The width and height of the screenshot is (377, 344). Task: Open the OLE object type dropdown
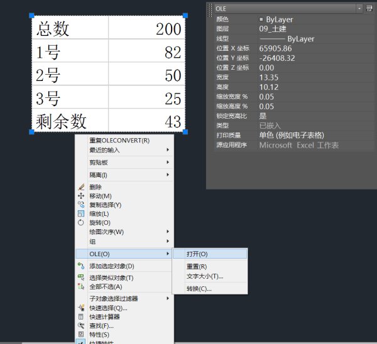point(288,9)
